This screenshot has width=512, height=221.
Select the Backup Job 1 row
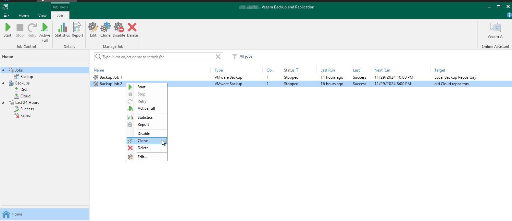click(x=301, y=77)
